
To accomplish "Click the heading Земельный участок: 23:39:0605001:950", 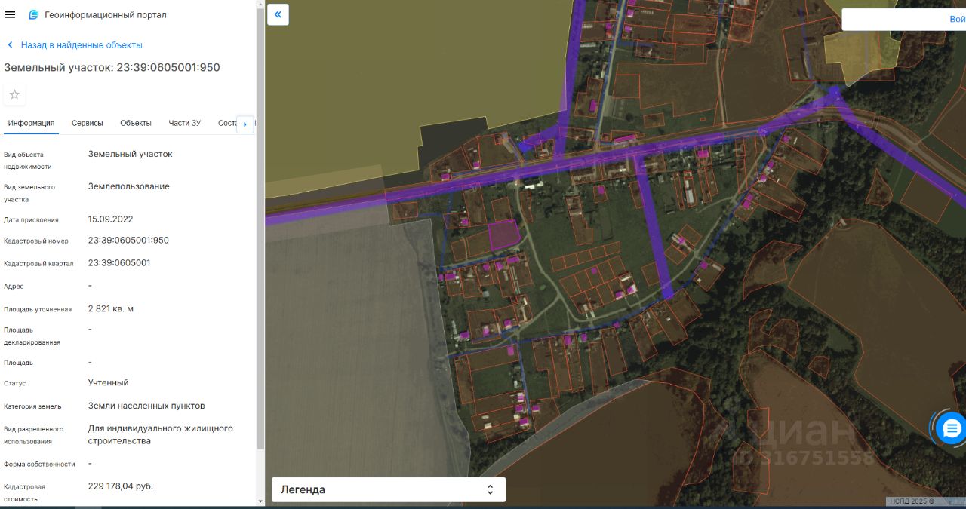I will click(112, 67).
